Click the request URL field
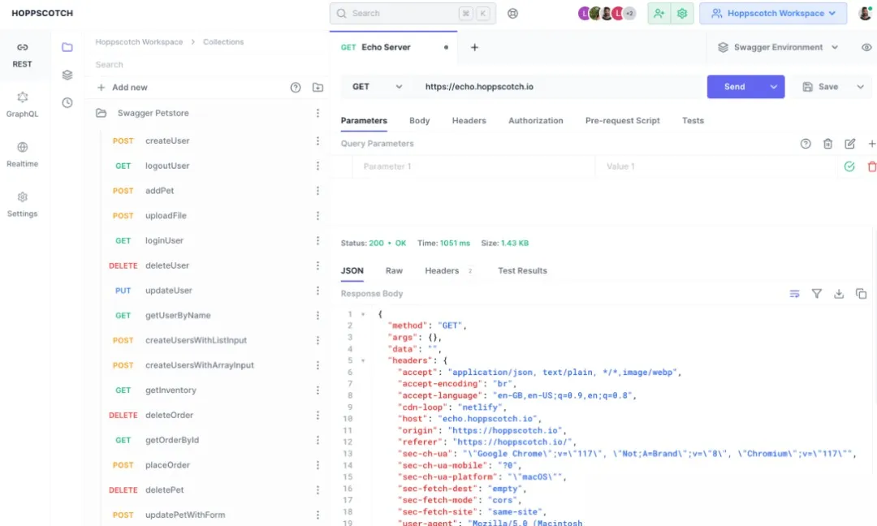The width and height of the screenshot is (877, 526). [559, 87]
